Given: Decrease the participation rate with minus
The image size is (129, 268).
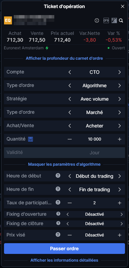Looking at the screenshot, I should (70, 203).
